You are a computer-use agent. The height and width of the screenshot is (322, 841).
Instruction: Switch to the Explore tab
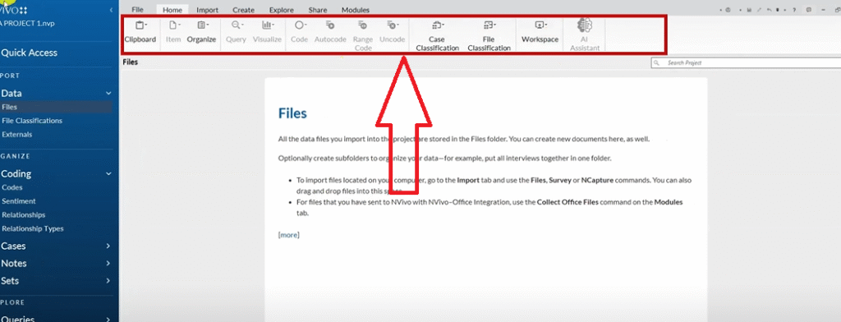pyautogui.click(x=282, y=10)
